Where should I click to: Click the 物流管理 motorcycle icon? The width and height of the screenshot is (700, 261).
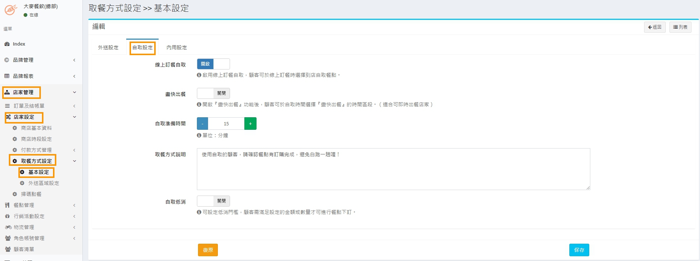[8, 227]
